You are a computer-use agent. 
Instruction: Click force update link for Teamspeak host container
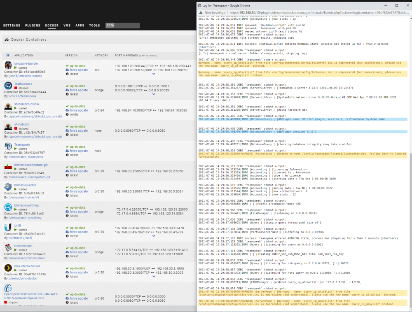tap(79, 151)
